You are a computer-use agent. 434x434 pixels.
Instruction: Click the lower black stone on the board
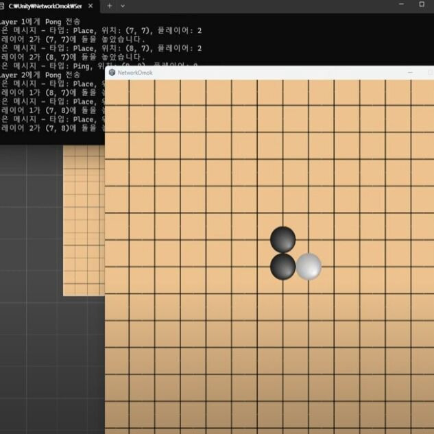[x=283, y=267]
